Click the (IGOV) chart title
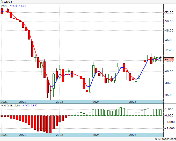Image resolution: width=176 pixels, height=141 pixels. pos(6,2)
